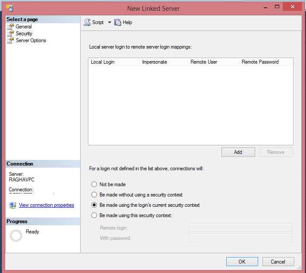Image resolution: width=306 pixels, height=273 pixels.
Task: Select the 'Not be made' radio option
Action: (x=94, y=184)
